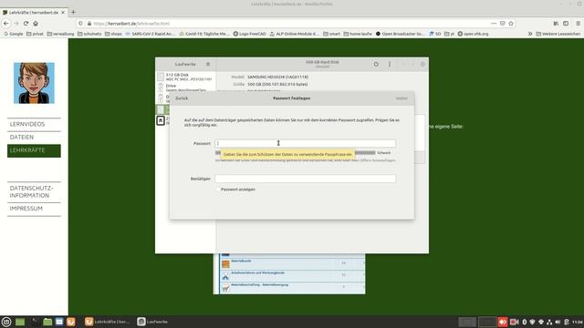Viewport: 584px width, 328px height.
Task: Select the Drive entry in device list
Action: click(x=186, y=87)
